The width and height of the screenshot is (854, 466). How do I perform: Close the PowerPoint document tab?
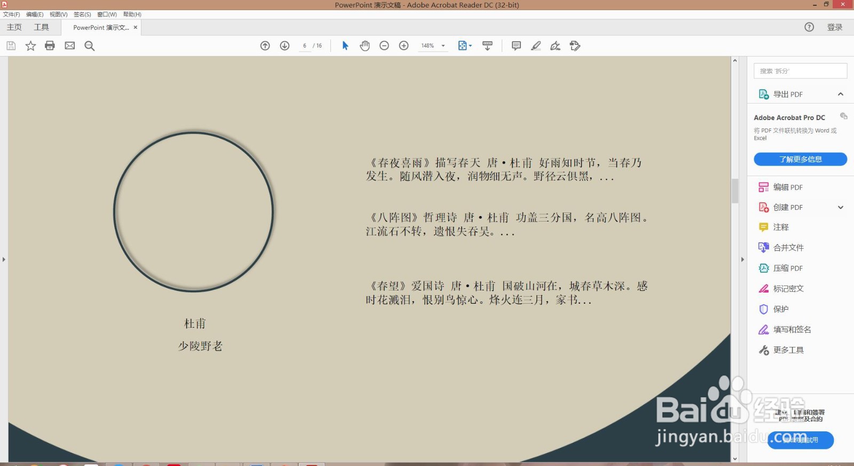tap(136, 27)
